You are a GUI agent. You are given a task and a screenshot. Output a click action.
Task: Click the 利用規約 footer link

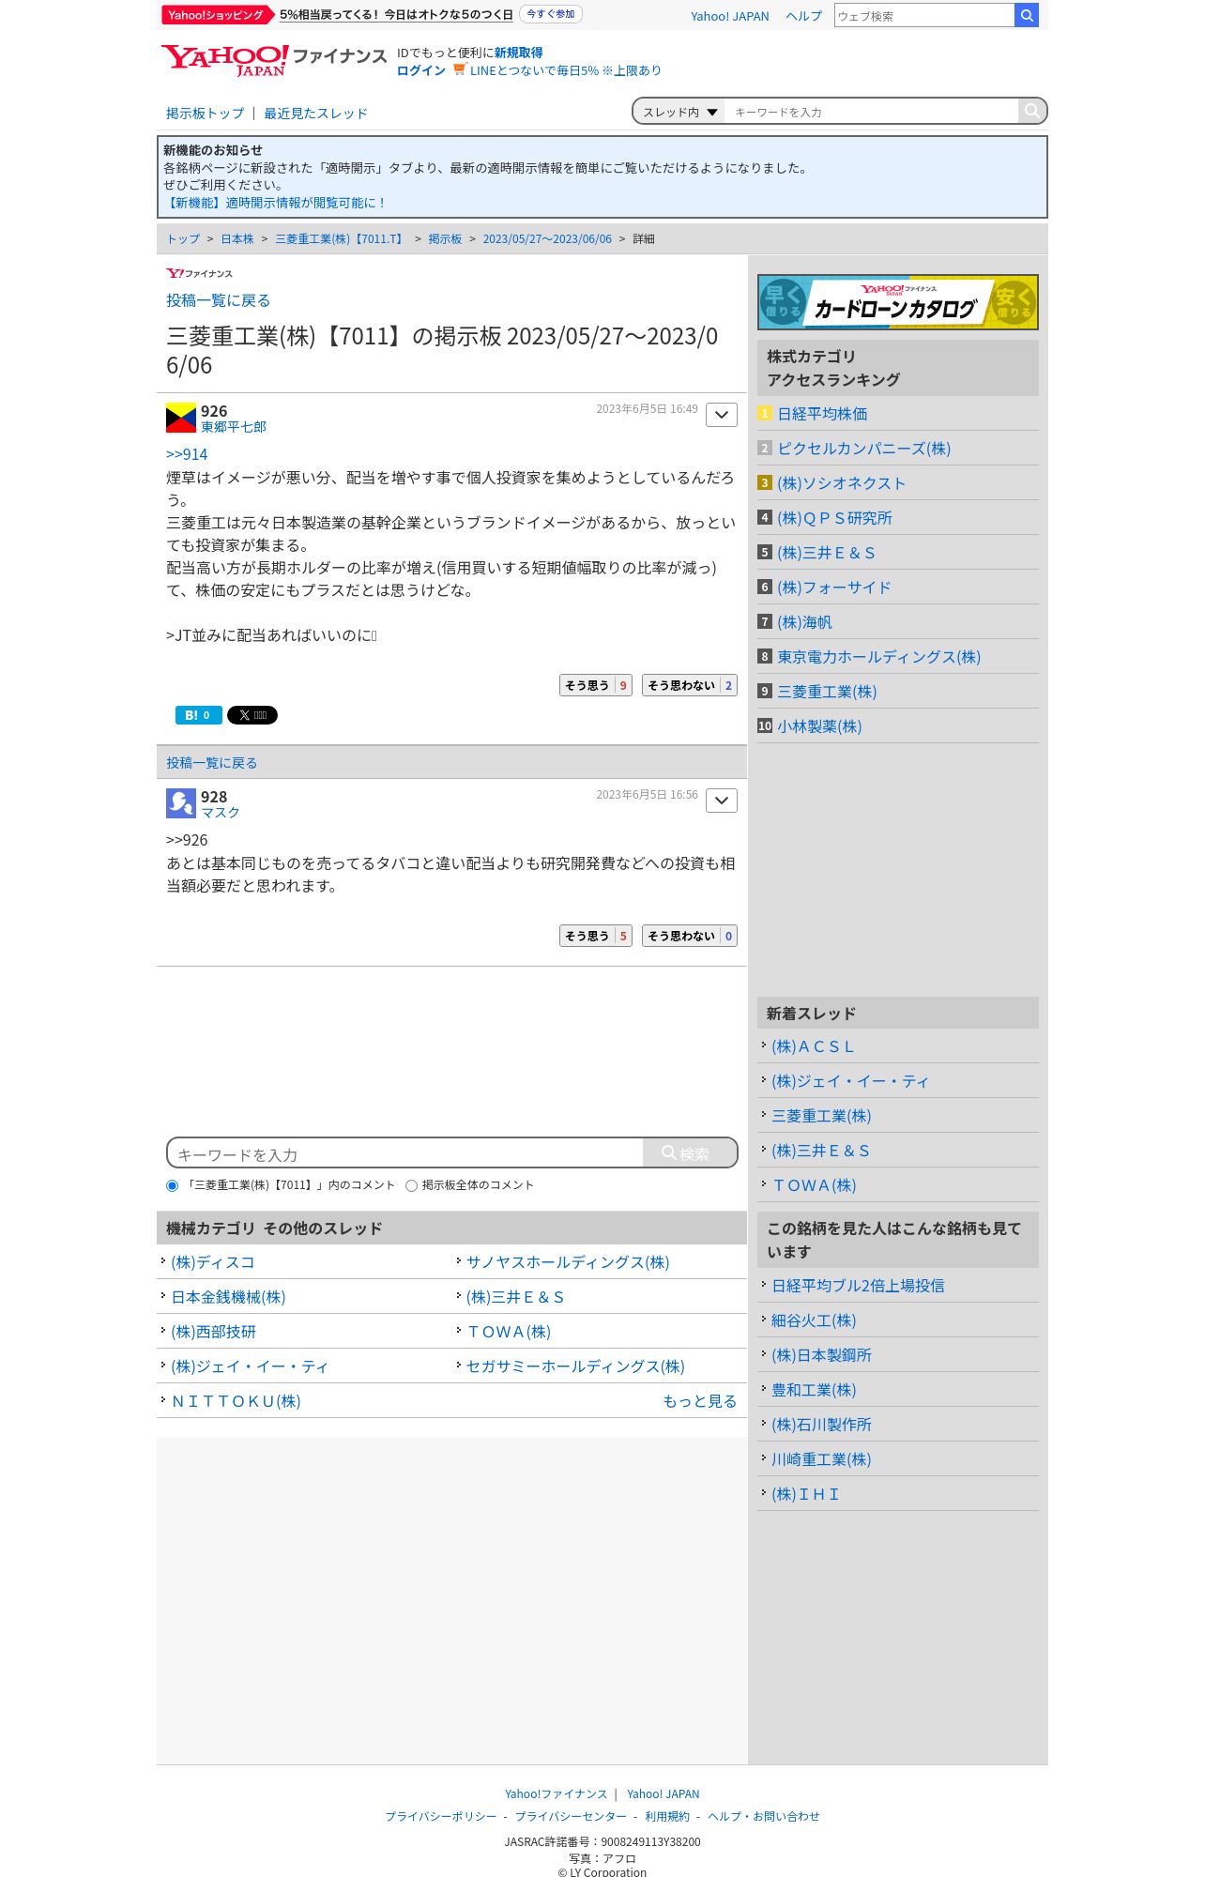point(667,1816)
